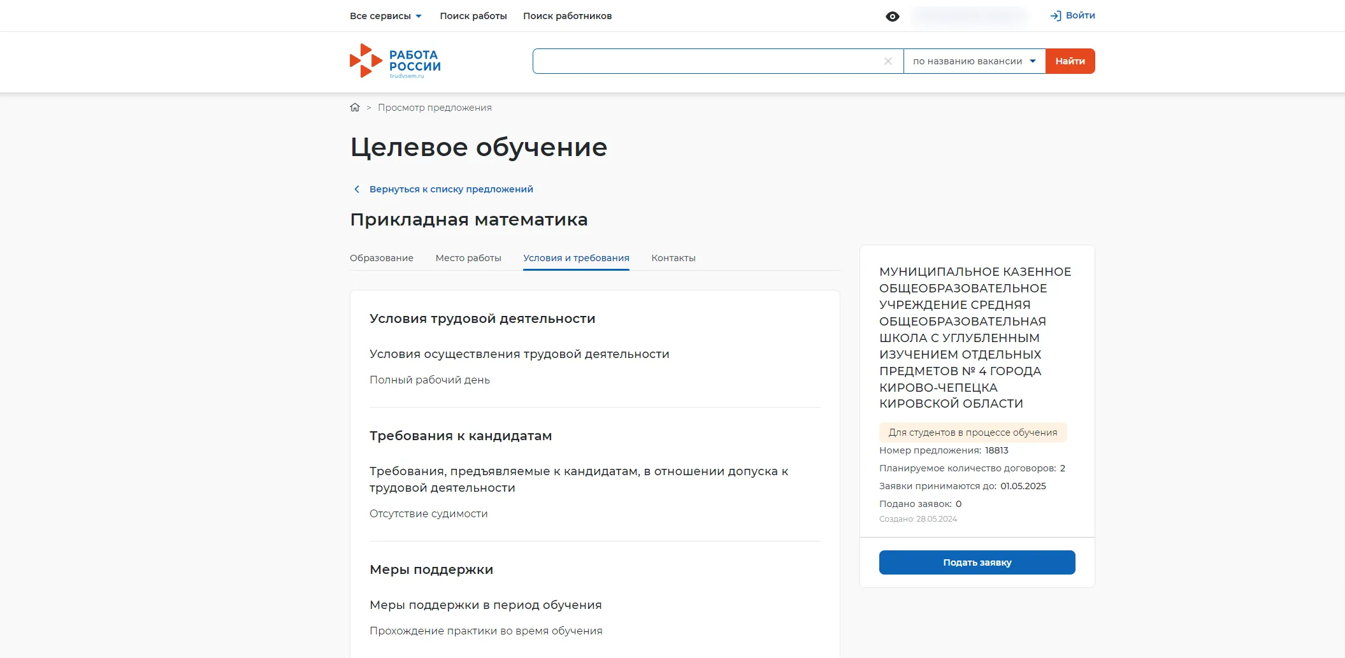Click the Найти search button
The height and width of the screenshot is (658, 1345).
(x=1070, y=61)
